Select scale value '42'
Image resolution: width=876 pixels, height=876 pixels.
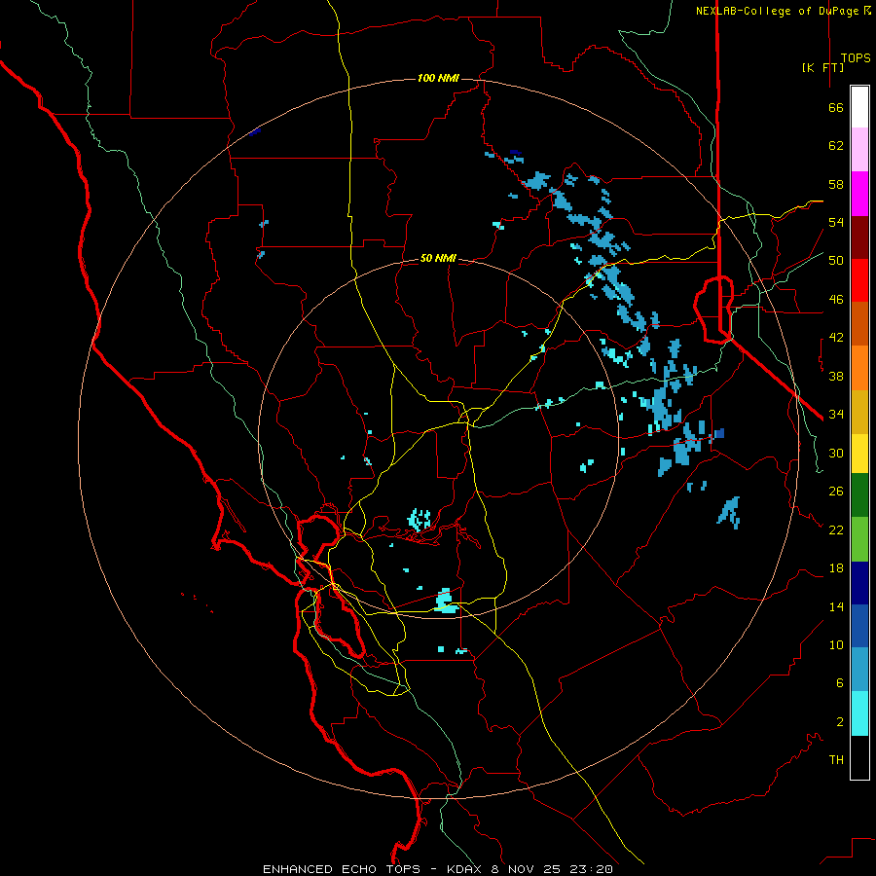836,338
